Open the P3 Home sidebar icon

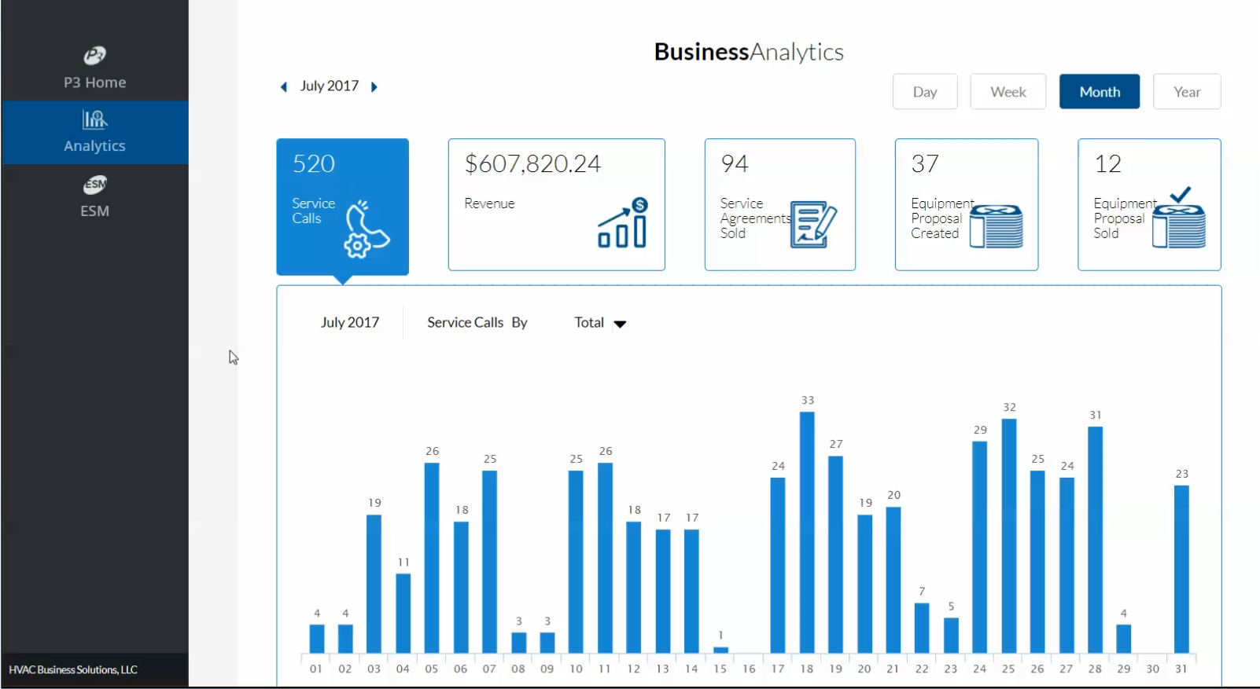[x=94, y=56]
